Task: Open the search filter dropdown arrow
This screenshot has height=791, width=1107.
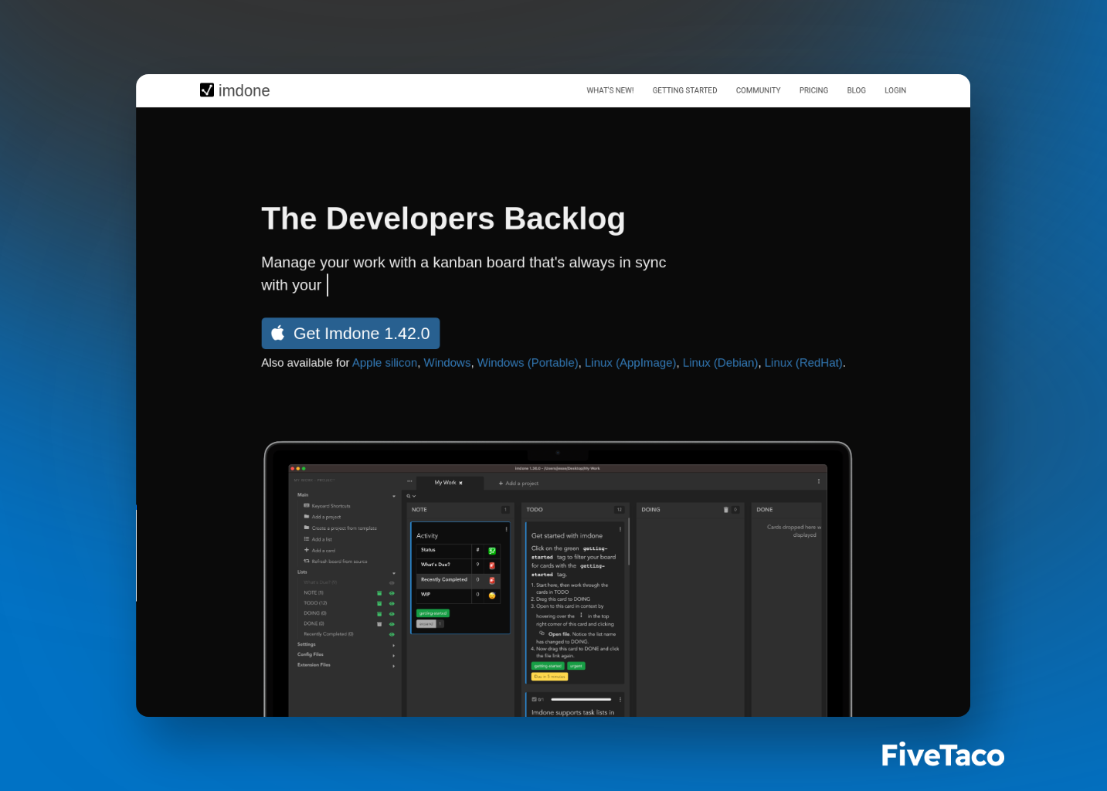Action: (415, 496)
